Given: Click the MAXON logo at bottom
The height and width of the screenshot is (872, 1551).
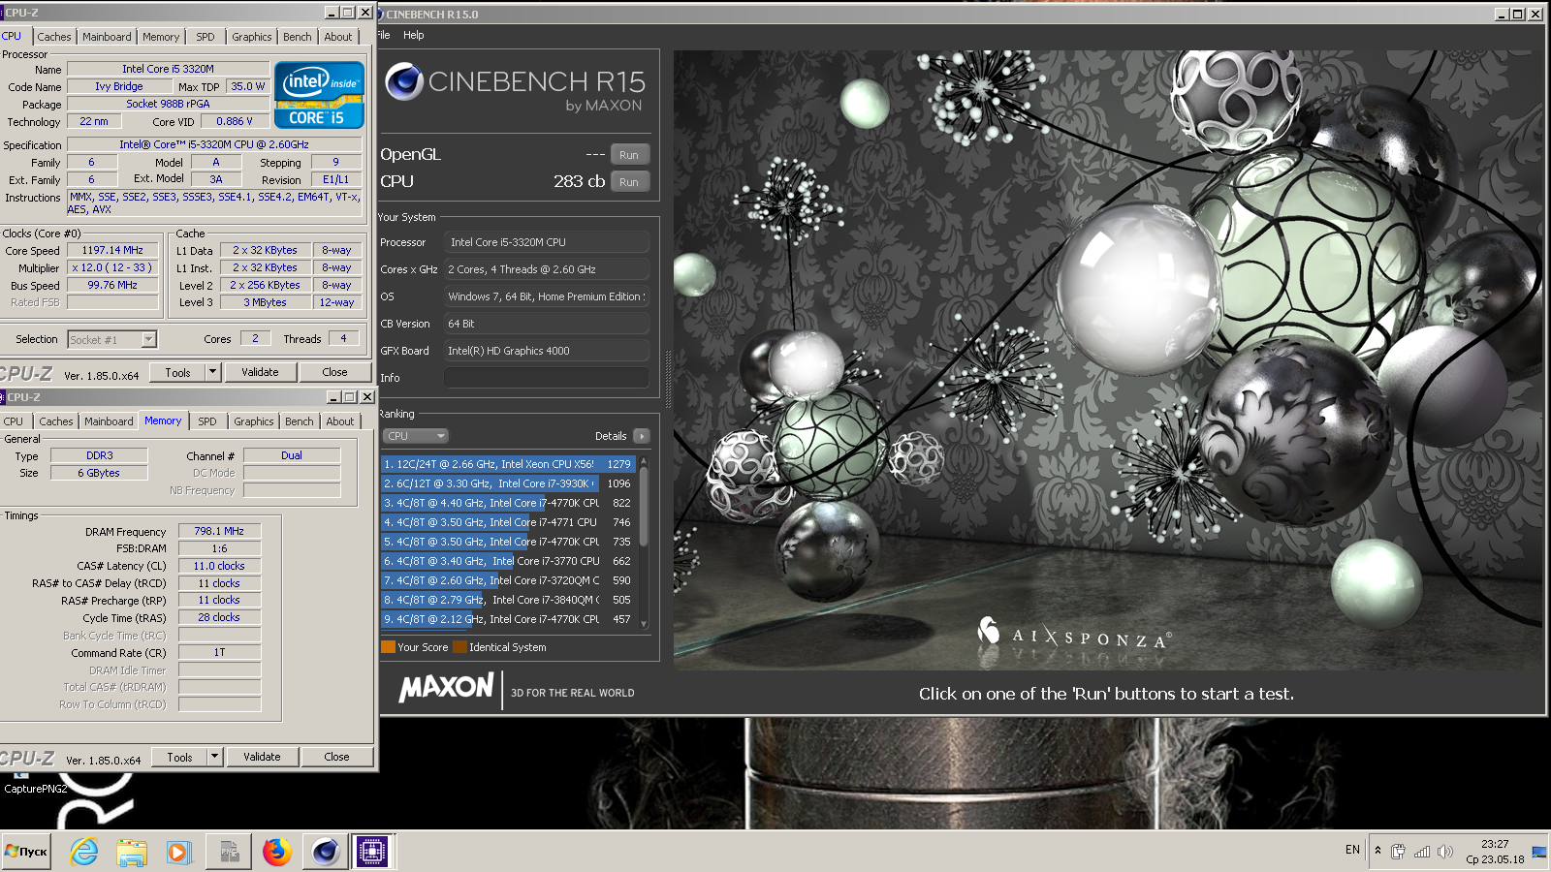Looking at the screenshot, I should 446,688.
